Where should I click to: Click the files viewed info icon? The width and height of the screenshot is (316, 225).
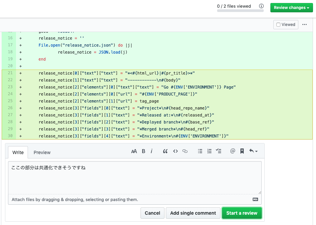pos(261,6)
